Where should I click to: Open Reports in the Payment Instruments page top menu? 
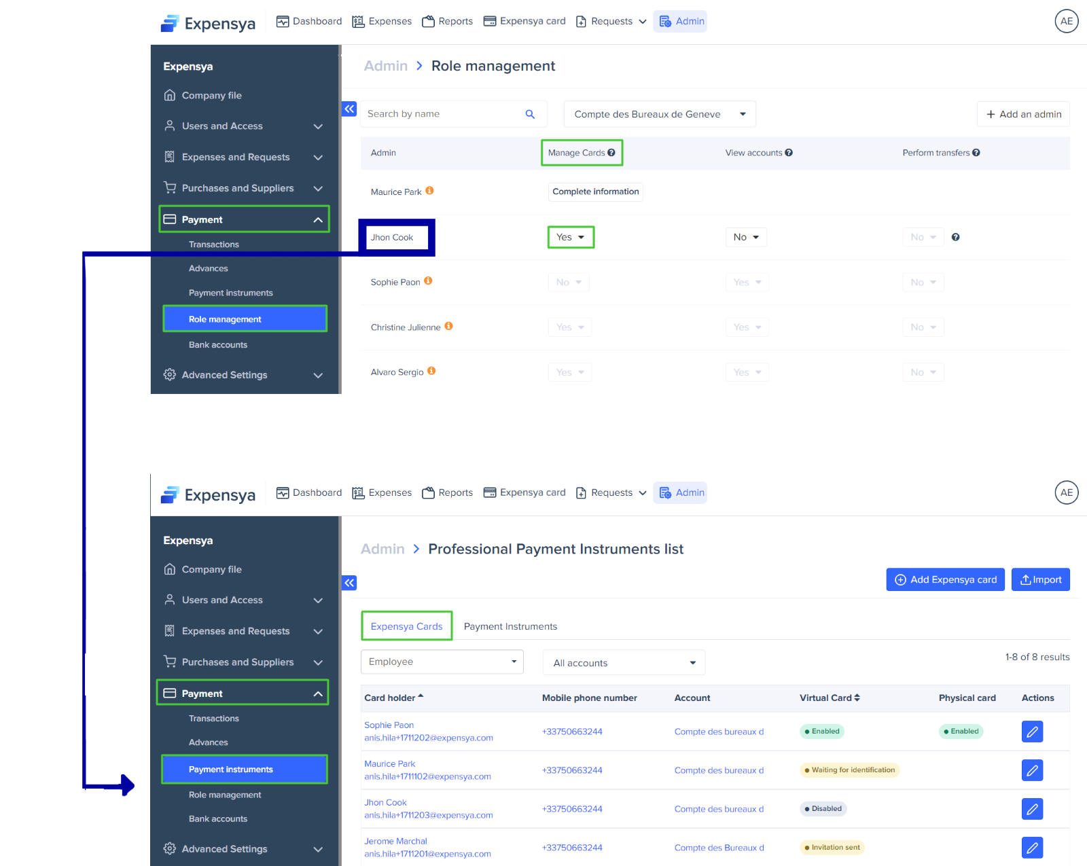tap(448, 492)
